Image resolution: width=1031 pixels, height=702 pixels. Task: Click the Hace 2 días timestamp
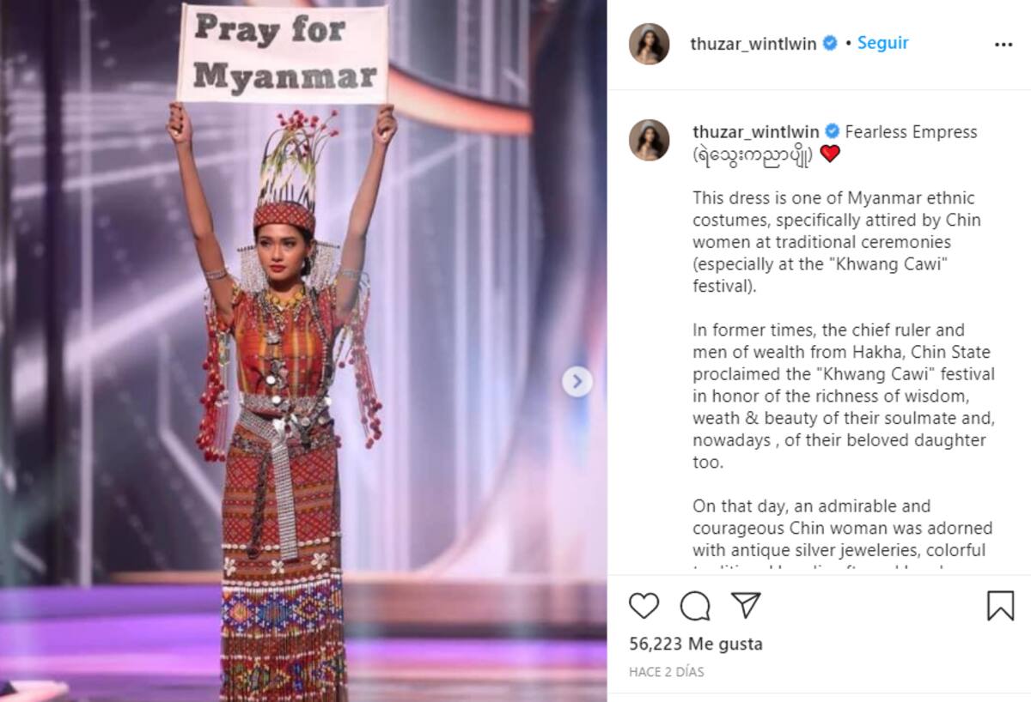click(667, 672)
